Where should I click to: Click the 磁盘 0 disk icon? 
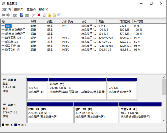tap(5, 79)
